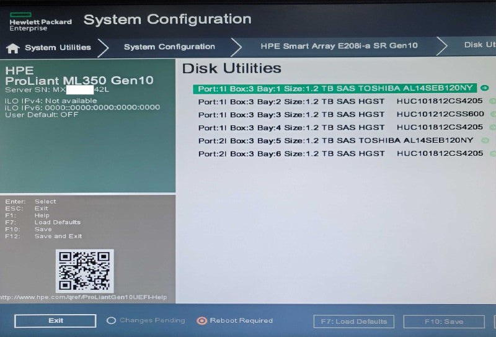496x337 pixels.
Task: Open HPE Smart Array E208i-a SR Gen10 breadcrumb
Action: (x=339, y=46)
